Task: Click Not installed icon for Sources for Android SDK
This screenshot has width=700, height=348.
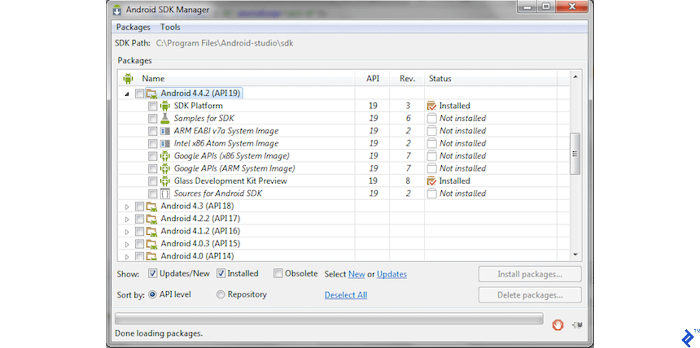Action: 431,194
